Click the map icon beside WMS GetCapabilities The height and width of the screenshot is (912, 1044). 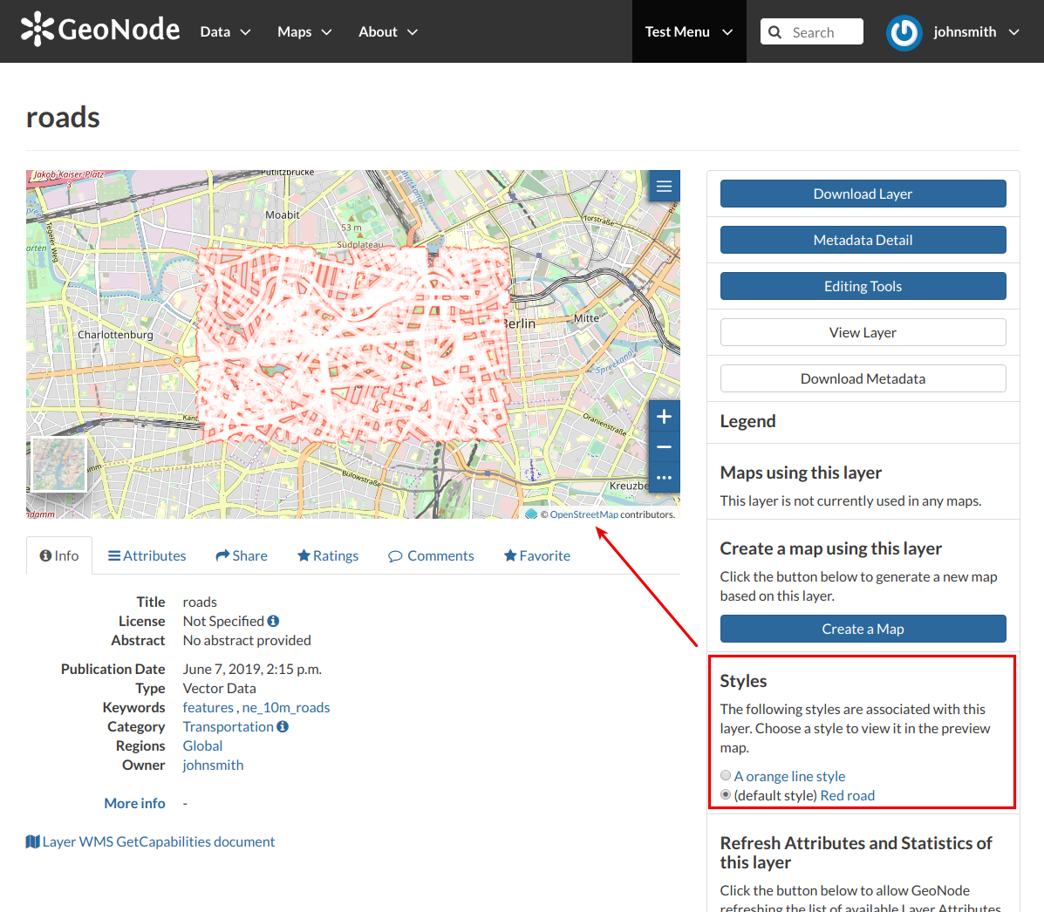click(32, 841)
